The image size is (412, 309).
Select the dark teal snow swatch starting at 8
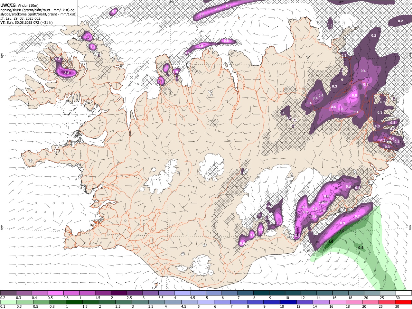(x=261, y=293)
